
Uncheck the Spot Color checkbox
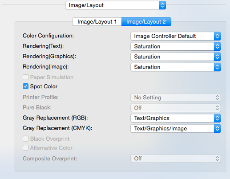(x=25, y=86)
